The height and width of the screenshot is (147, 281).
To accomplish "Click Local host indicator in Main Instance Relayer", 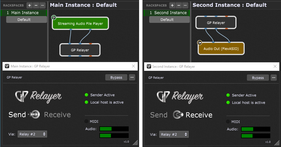I will (x=86, y=102).
